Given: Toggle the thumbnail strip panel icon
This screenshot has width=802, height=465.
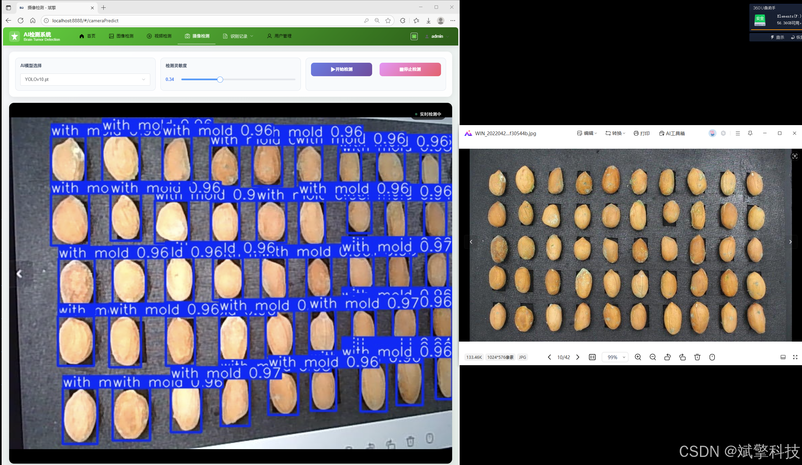Looking at the screenshot, I should pyautogui.click(x=783, y=357).
